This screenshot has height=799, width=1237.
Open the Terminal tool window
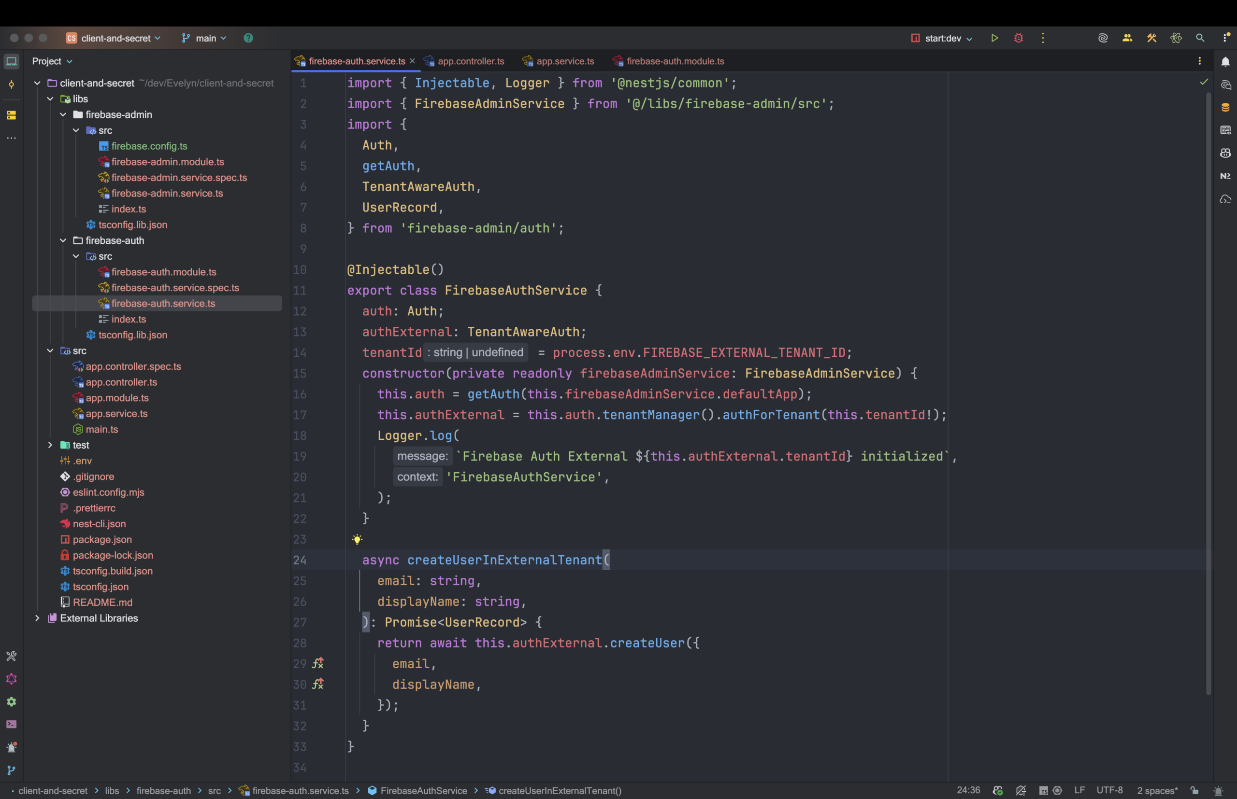coord(12,724)
